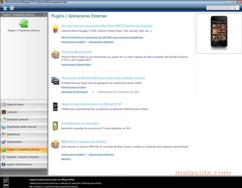
Task: Select Importando desde Internet in sidebar
Action: click(x=24, y=127)
